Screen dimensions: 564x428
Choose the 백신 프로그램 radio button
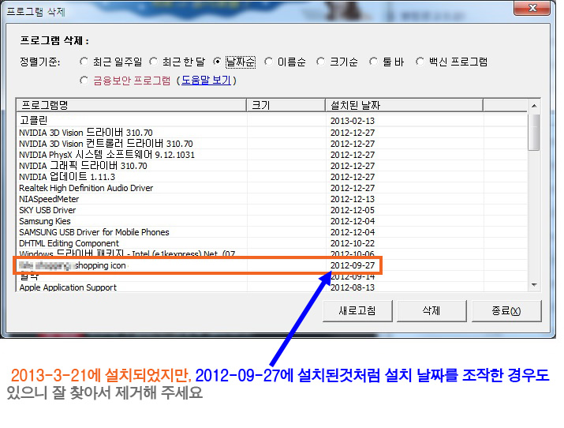click(x=420, y=62)
